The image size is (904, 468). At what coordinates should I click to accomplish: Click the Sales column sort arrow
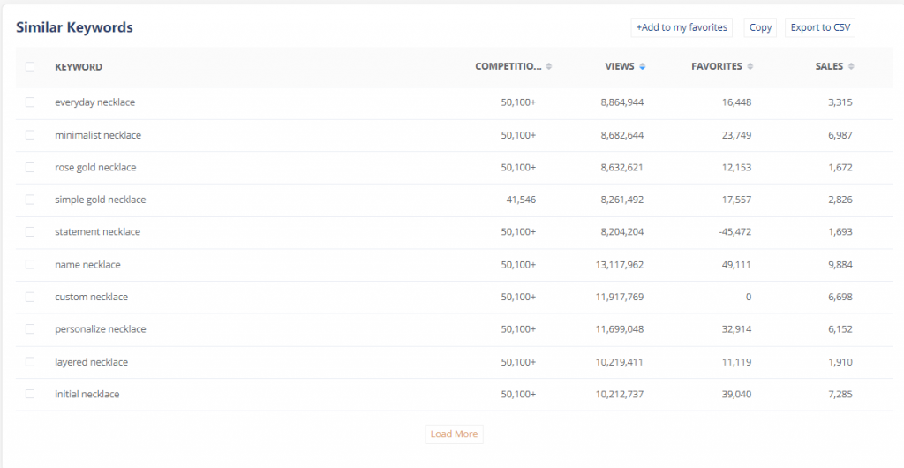851,67
